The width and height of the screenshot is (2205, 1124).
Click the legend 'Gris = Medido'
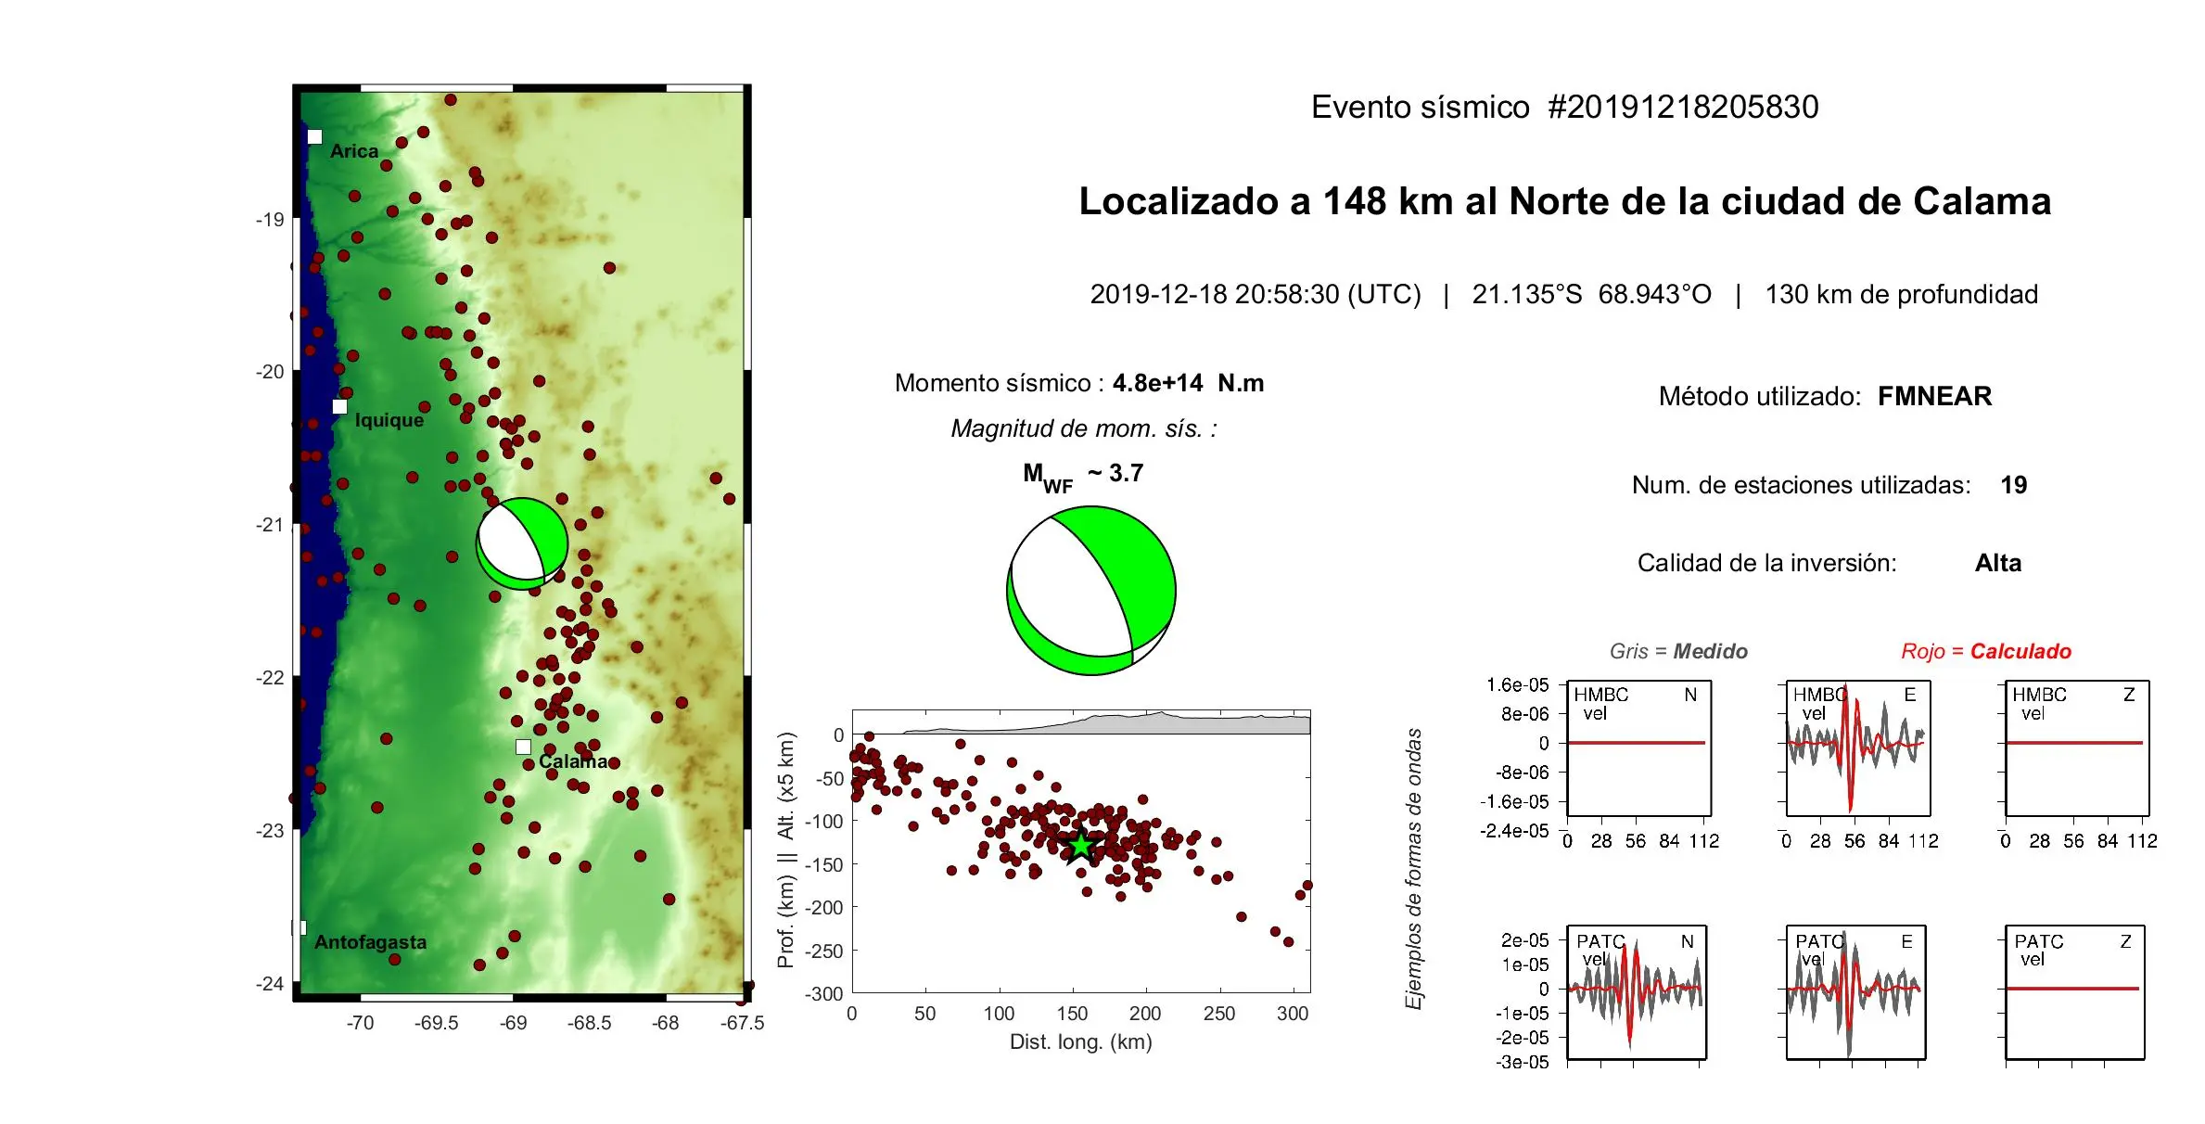pos(1678,651)
